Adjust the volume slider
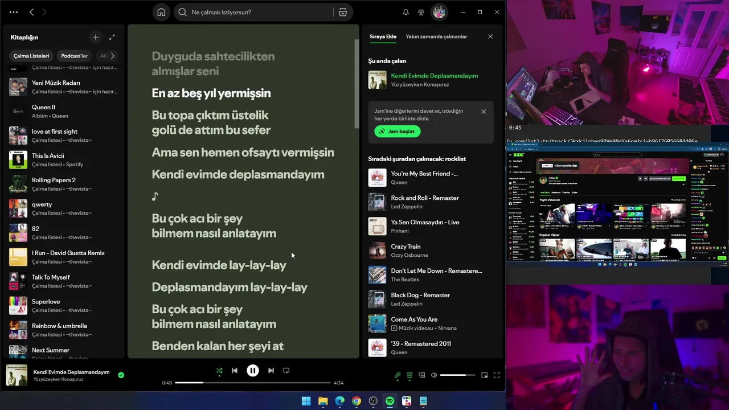The width and height of the screenshot is (729, 410). pyautogui.click(x=457, y=375)
